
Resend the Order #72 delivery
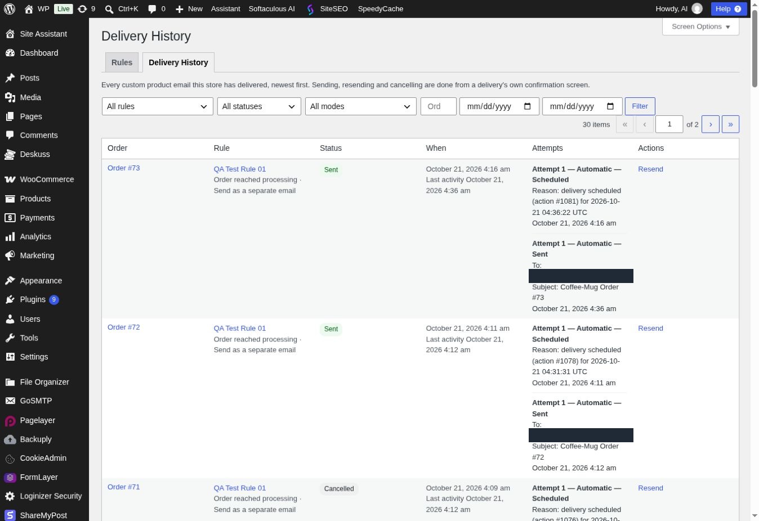(x=650, y=329)
